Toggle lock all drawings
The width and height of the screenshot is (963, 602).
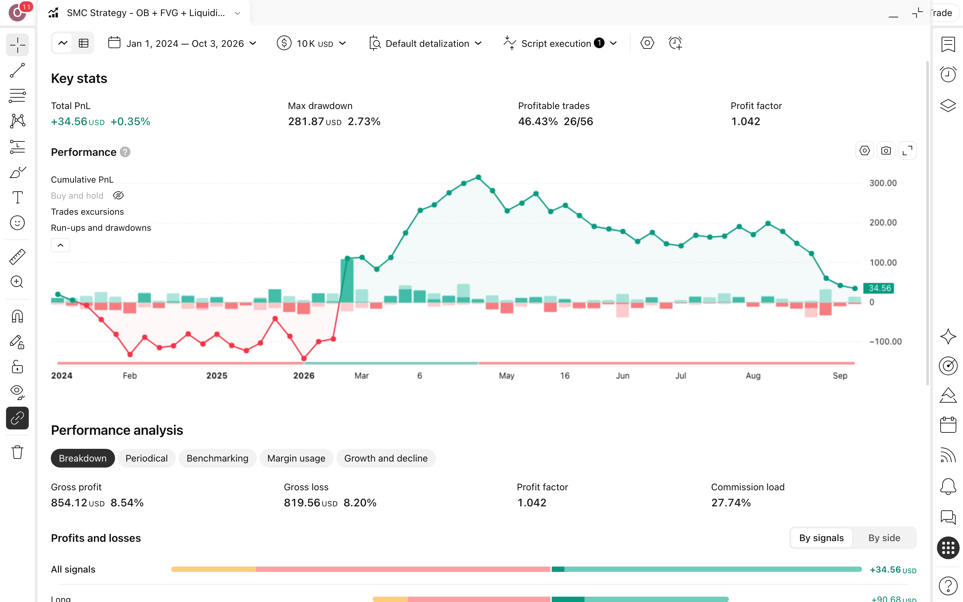[x=17, y=367]
